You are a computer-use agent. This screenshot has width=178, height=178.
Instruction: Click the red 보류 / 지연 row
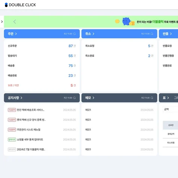[x=42, y=85]
